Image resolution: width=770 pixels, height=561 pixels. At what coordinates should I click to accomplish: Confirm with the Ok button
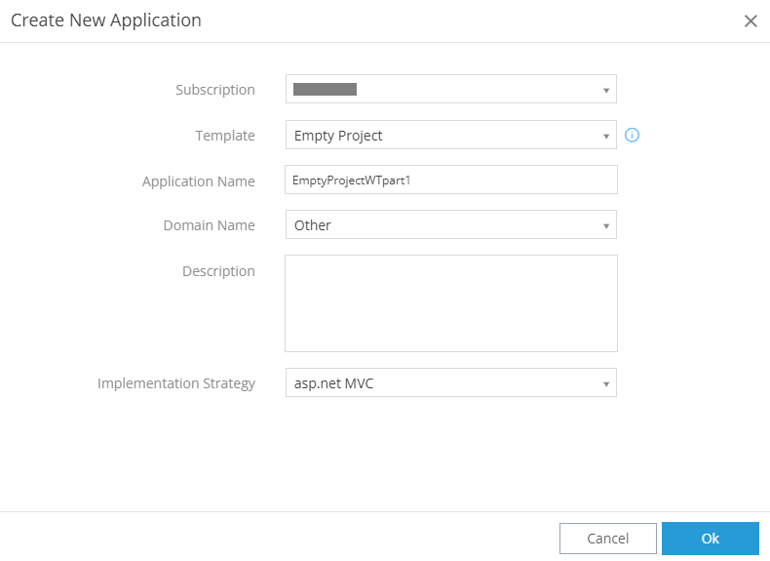pyautogui.click(x=710, y=539)
